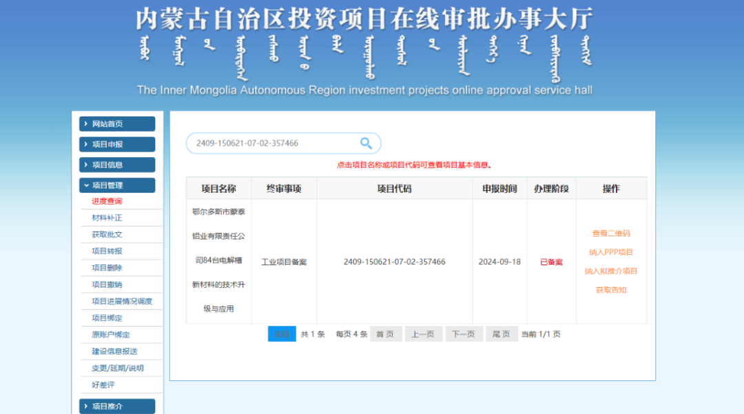Click the 尾页 pagination button
Viewport: 744px width, 414px height.
pyautogui.click(x=502, y=333)
